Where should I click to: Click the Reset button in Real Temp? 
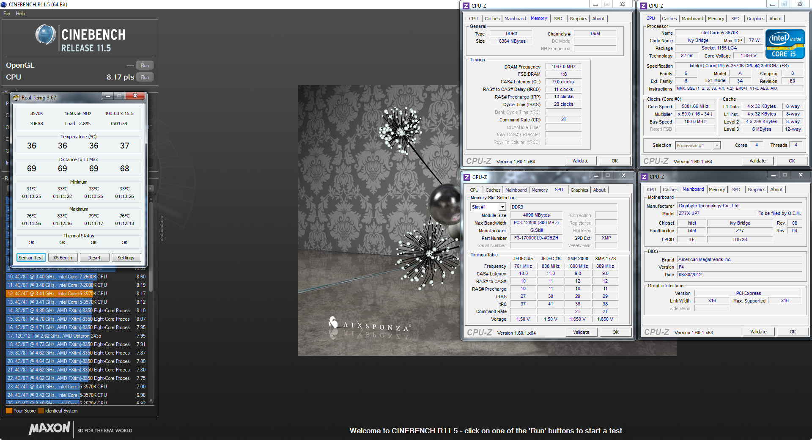[94, 258]
